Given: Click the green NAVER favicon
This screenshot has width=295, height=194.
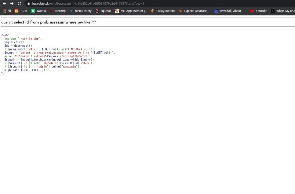Looking at the screenshot, I should tap(33, 11).
